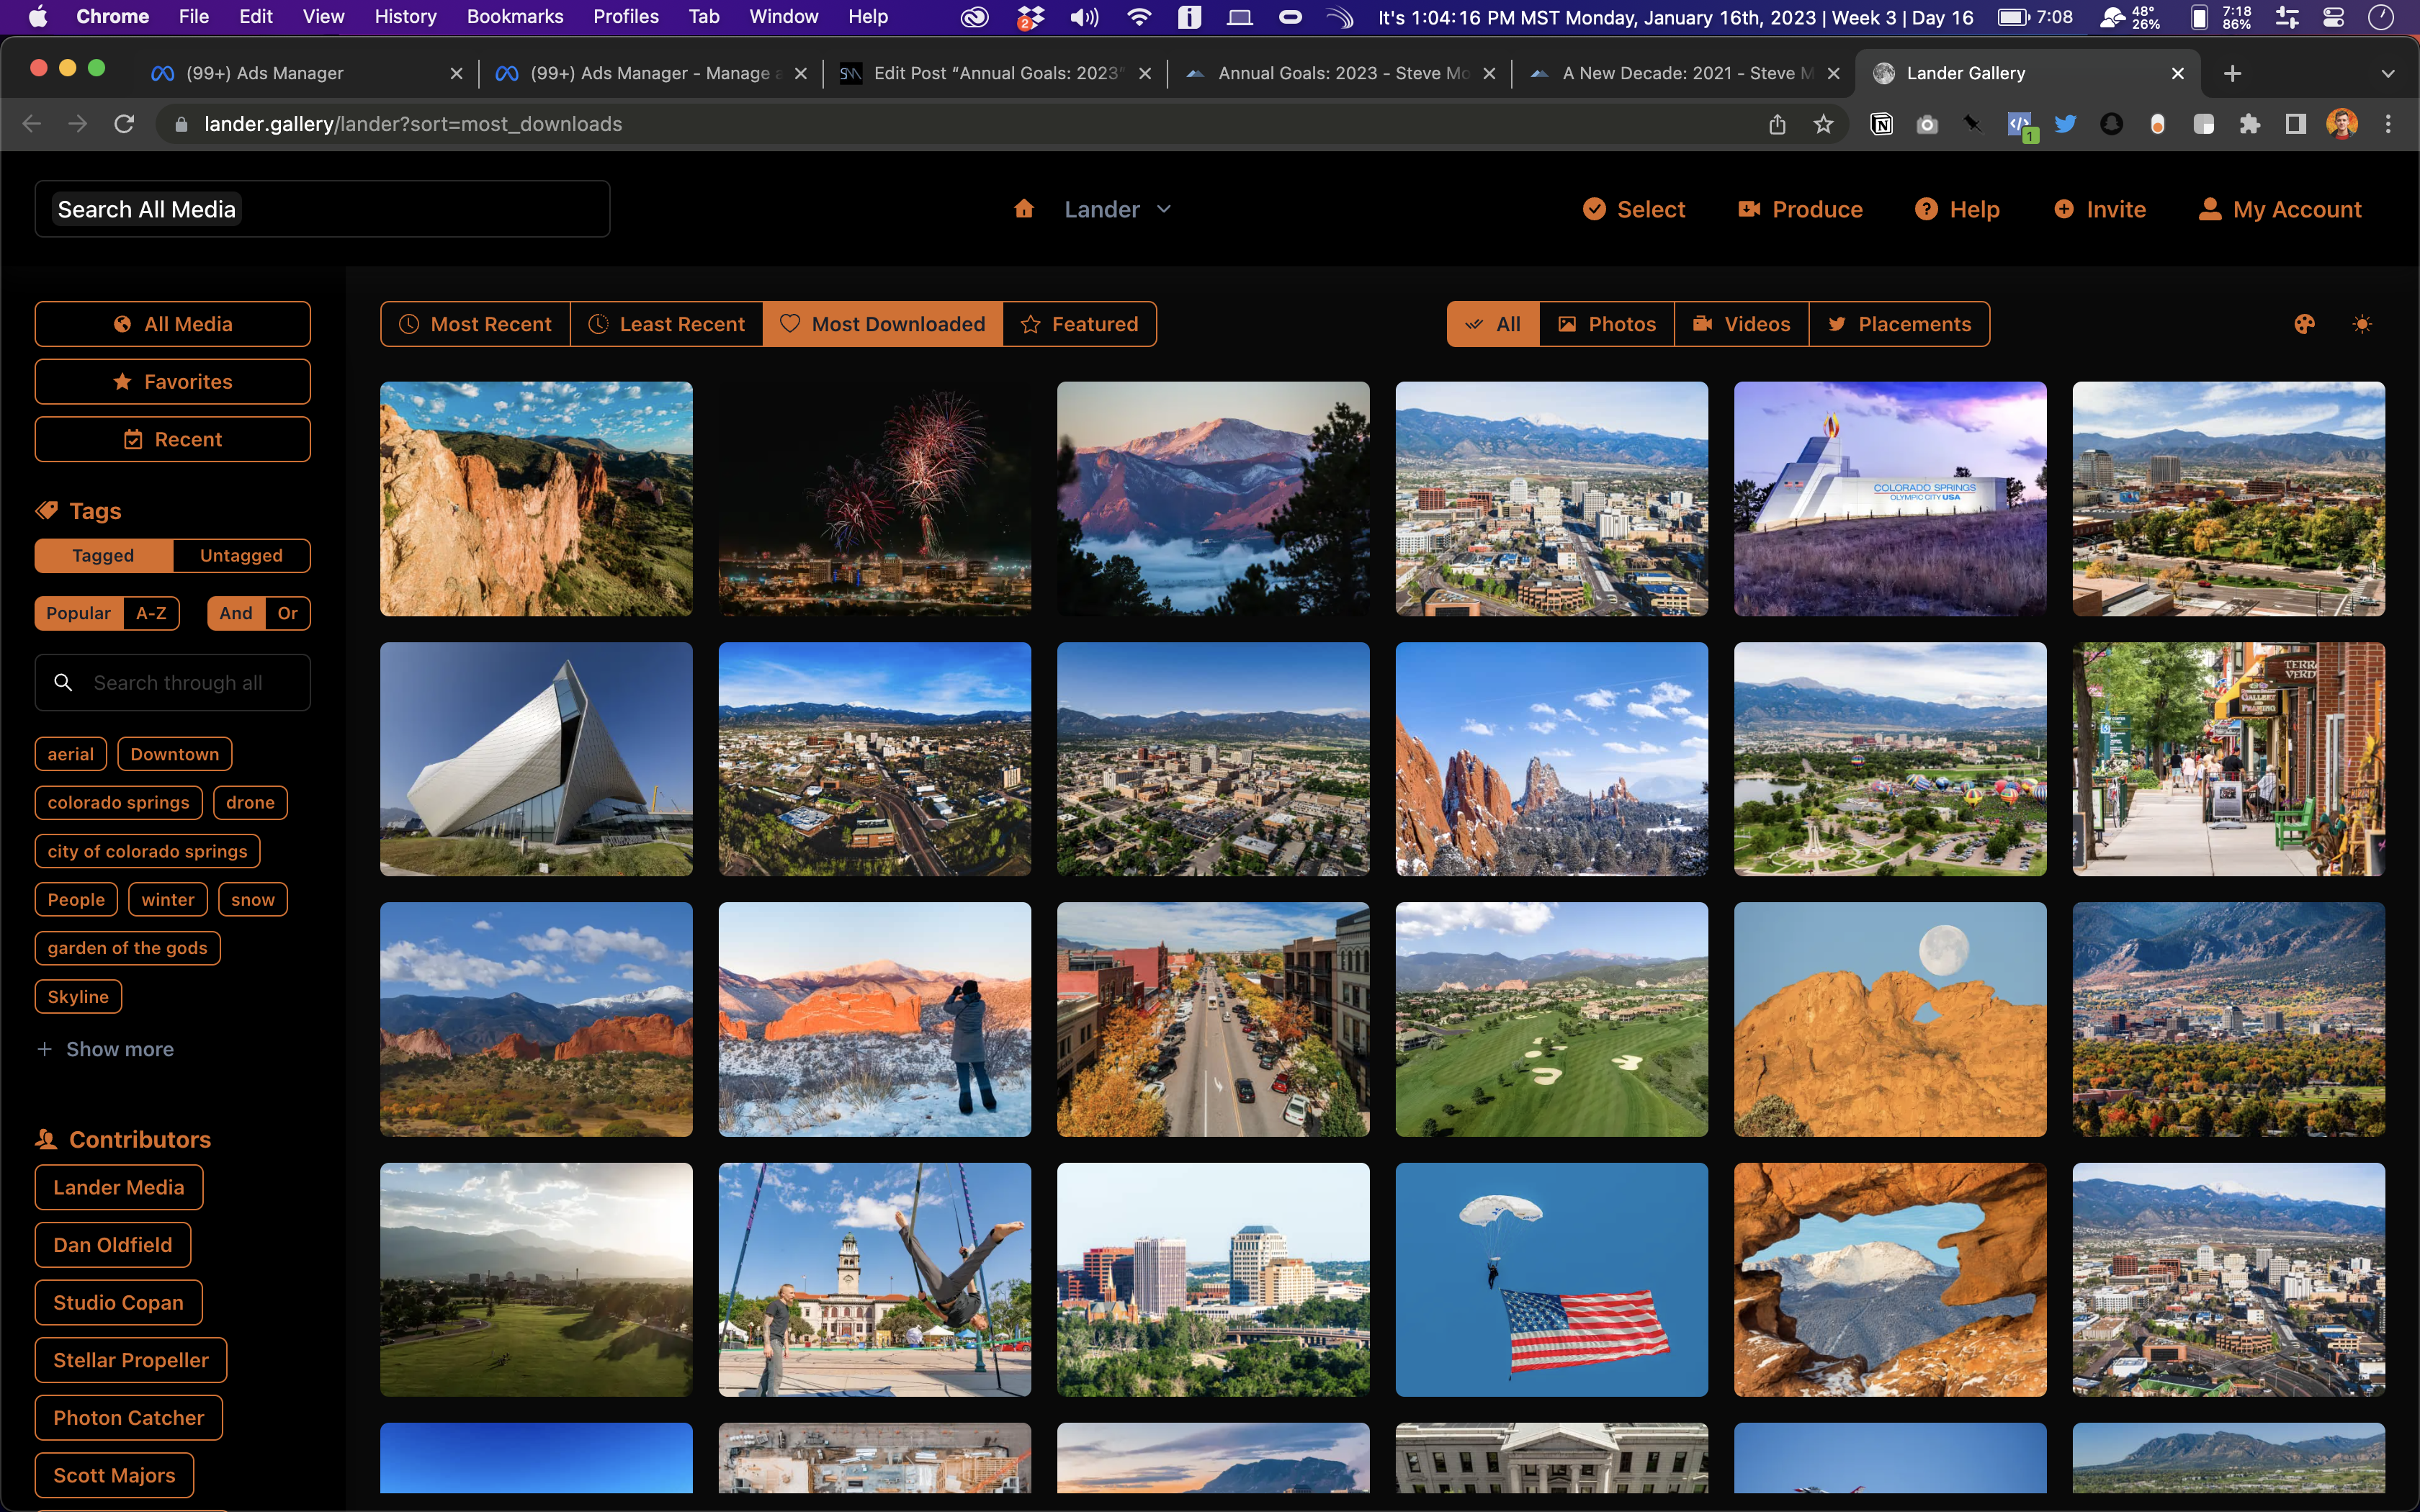The width and height of the screenshot is (2420, 1512).
Task: Open the Favorites media button
Action: [x=172, y=382]
